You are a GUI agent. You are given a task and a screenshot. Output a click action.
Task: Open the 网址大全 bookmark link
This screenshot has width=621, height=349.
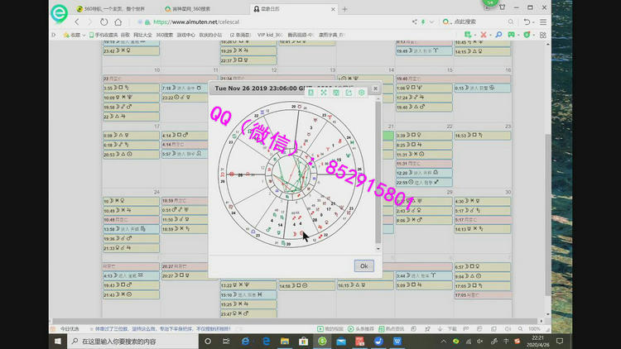pos(142,35)
